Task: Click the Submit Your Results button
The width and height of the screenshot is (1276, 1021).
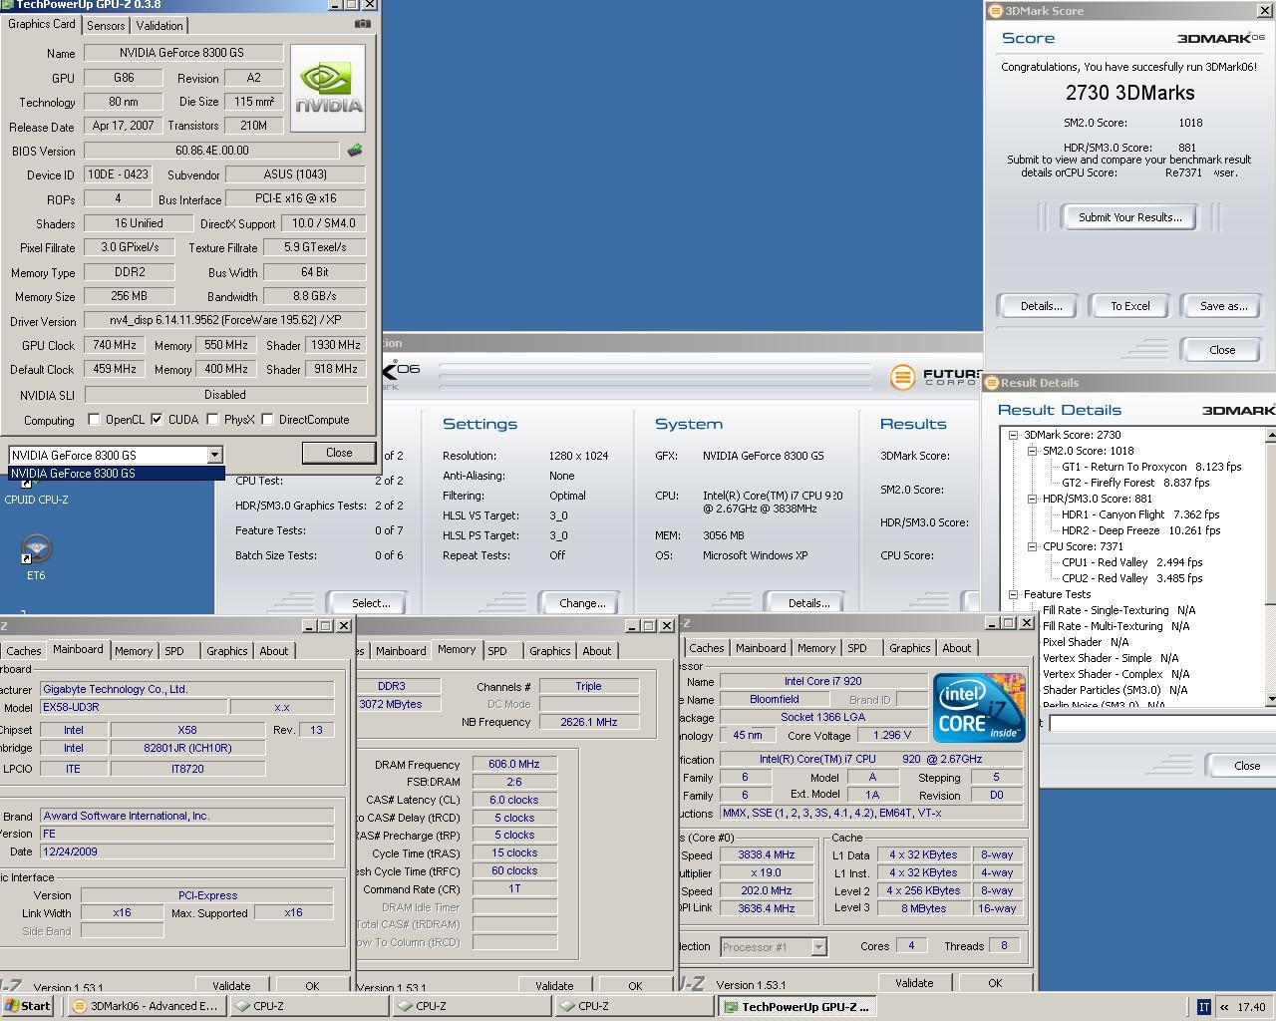Action: [x=1130, y=217]
